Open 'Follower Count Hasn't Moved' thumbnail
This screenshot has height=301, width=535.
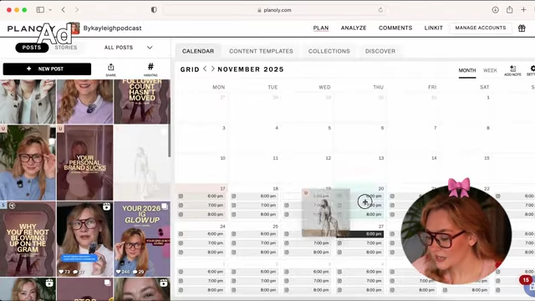click(142, 102)
